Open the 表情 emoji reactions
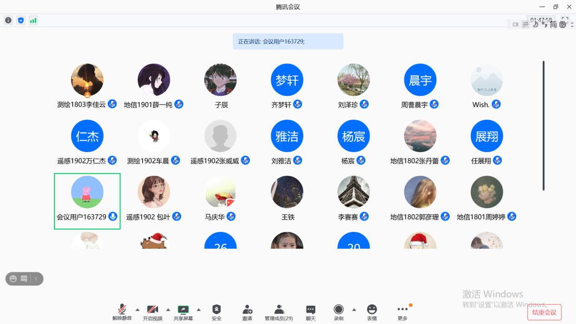Image resolution: width=576 pixels, height=324 pixels. click(372, 310)
